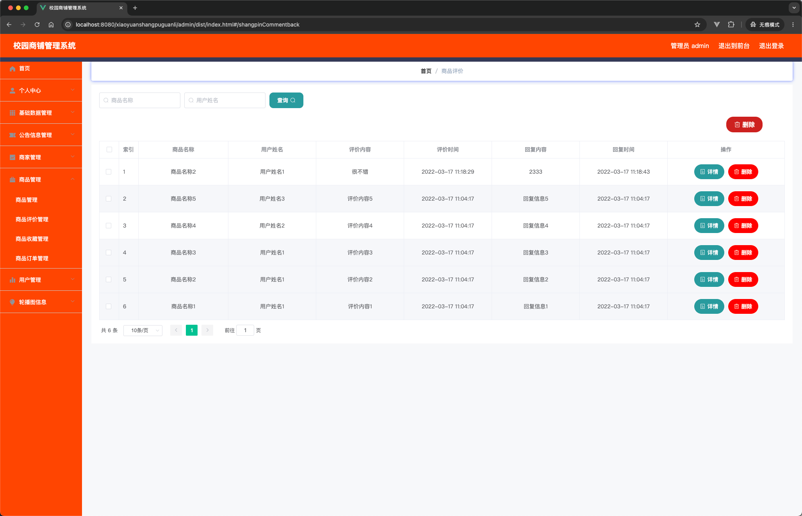The height and width of the screenshot is (516, 802).
Task: Check the checkbox for row 2 商品名称5
Action: 109,199
